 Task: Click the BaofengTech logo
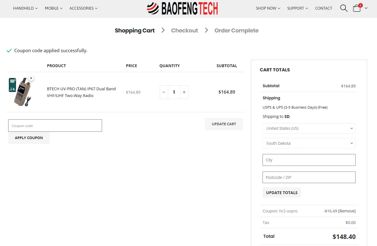(x=183, y=8)
